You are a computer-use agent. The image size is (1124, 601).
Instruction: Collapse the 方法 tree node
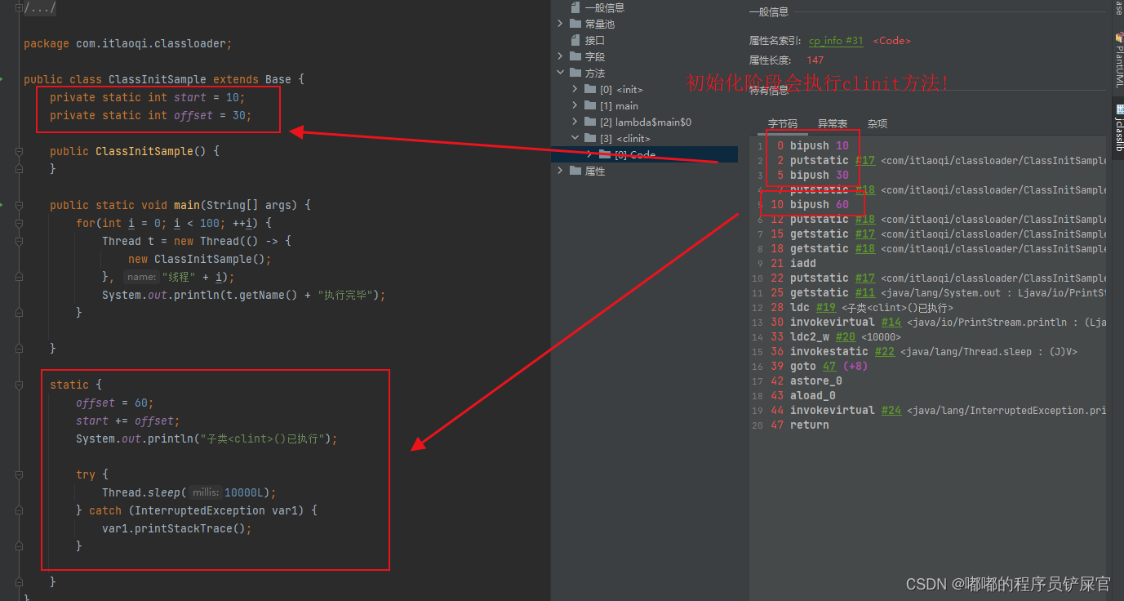(x=560, y=73)
